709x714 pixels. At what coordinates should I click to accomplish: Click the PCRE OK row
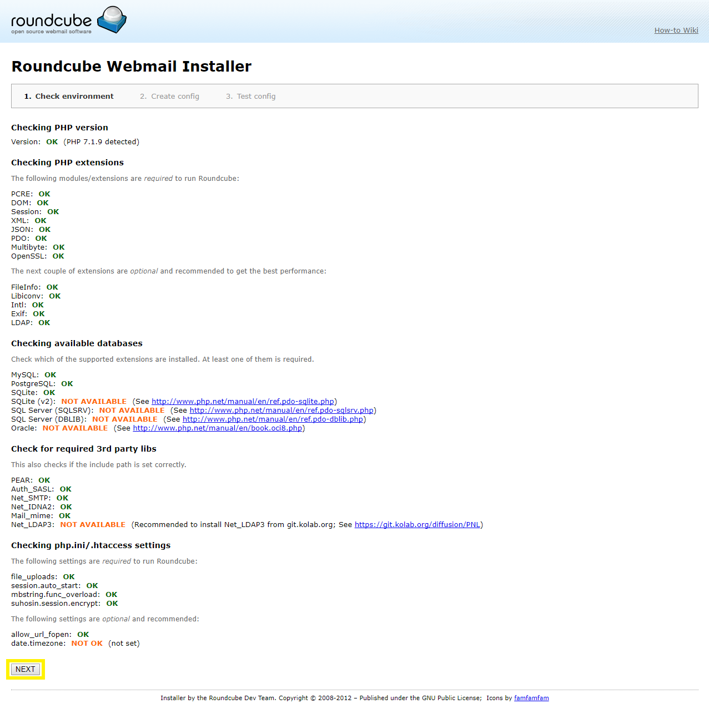[x=31, y=194]
